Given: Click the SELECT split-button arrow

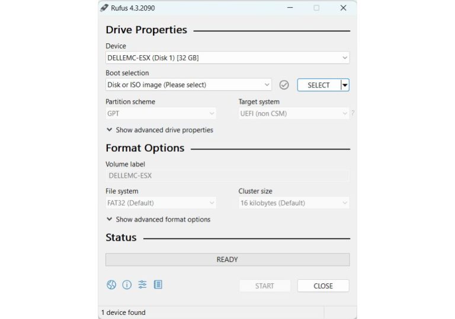Looking at the screenshot, I should tap(345, 85).
